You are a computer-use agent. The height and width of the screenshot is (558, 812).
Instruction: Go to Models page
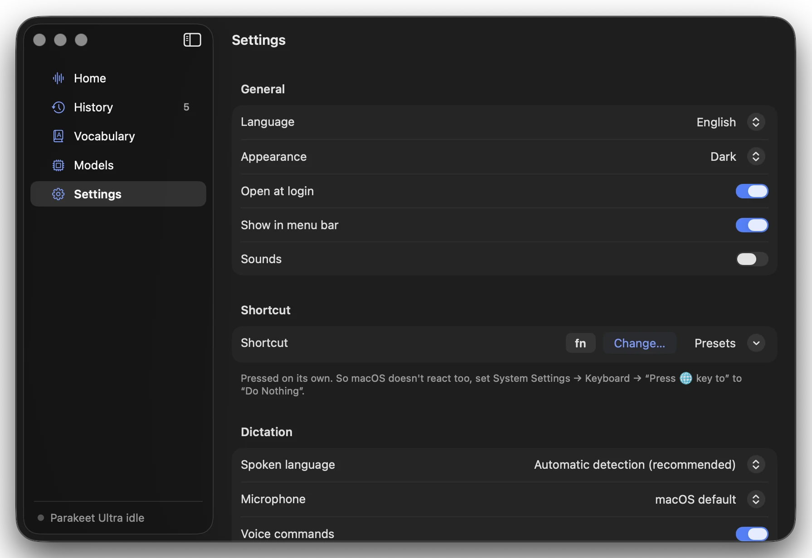(x=118, y=165)
